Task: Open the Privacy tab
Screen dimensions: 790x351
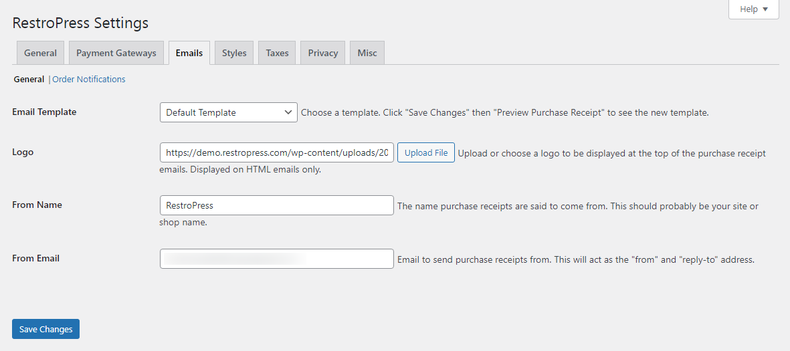Action: 323,53
